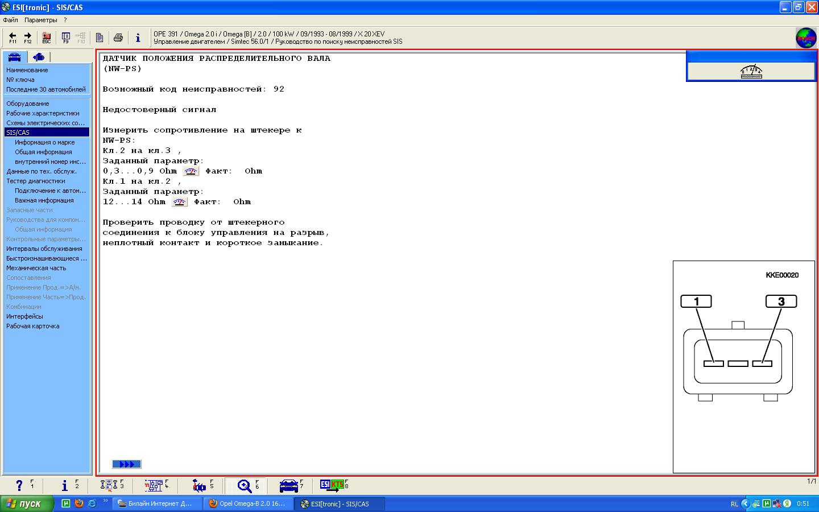Switch to Opel Omega-B Firefox window

click(x=249, y=503)
